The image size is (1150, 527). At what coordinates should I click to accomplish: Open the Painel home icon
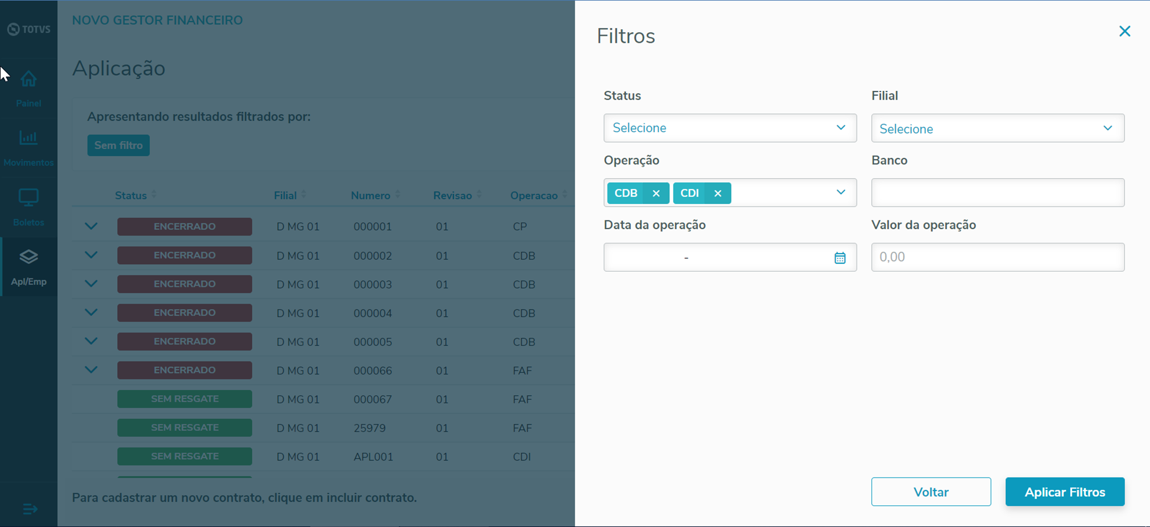coord(28,79)
